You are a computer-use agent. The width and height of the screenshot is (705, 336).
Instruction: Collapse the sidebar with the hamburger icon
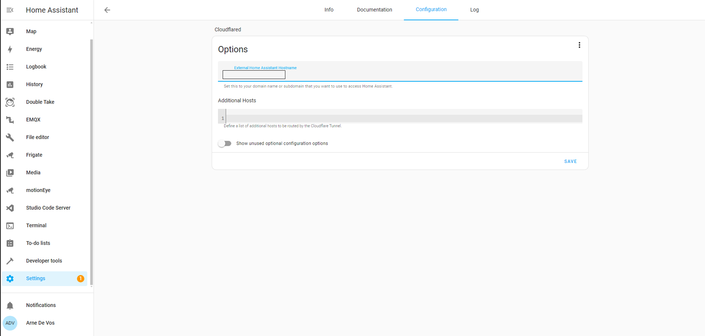coord(10,10)
